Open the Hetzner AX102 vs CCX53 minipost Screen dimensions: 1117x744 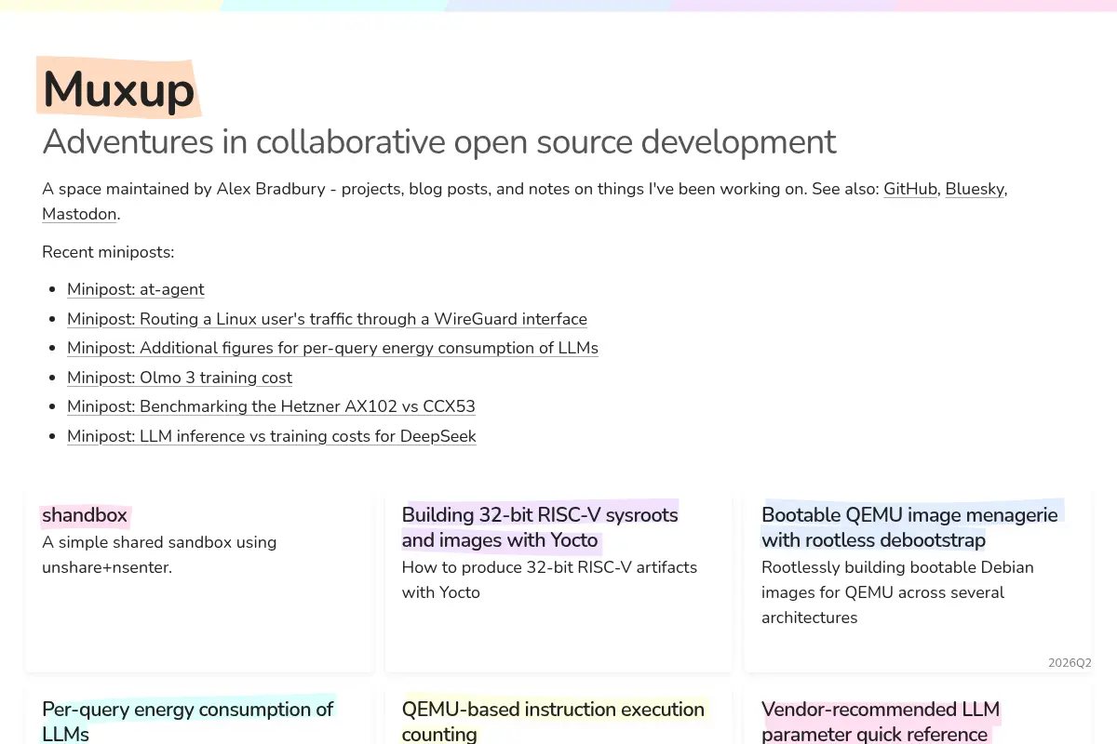tap(271, 406)
